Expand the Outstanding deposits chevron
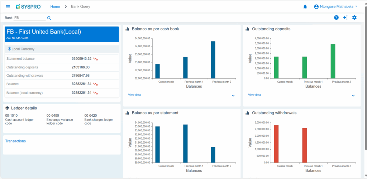 click(x=353, y=96)
